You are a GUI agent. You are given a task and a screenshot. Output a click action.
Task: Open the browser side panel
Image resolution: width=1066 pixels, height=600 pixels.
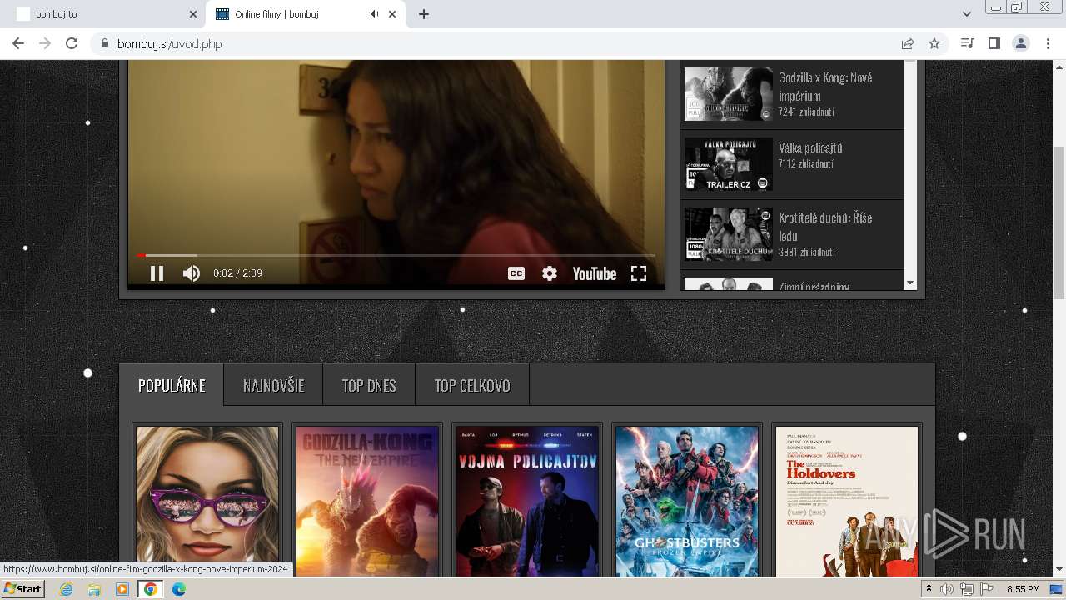pos(994,43)
